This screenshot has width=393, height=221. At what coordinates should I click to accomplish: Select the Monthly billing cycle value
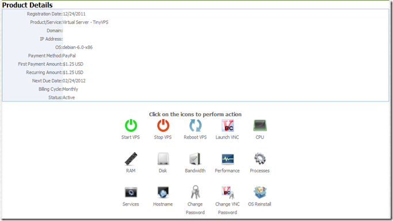point(70,89)
